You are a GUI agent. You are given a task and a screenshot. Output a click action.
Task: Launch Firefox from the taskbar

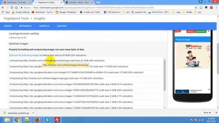[x=37, y=120]
